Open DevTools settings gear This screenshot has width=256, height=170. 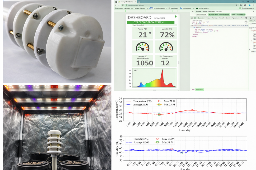[246, 18]
